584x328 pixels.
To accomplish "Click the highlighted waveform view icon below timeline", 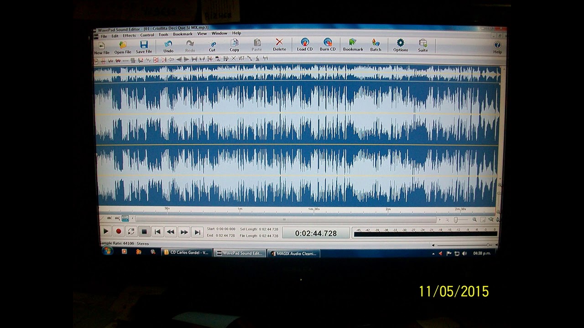I will click(125, 218).
